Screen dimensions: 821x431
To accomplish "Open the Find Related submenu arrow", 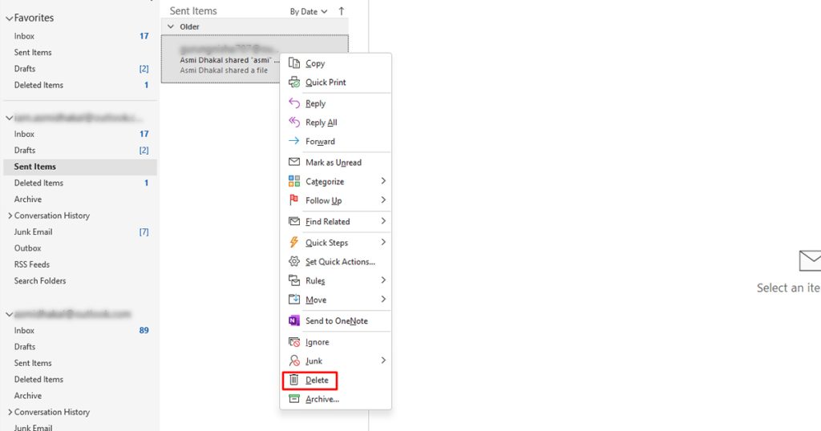I will tap(383, 221).
